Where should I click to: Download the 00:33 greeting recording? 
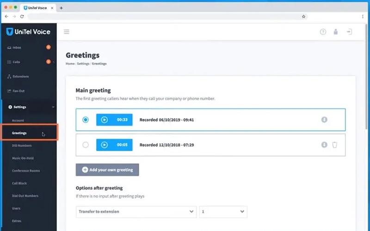(x=324, y=120)
